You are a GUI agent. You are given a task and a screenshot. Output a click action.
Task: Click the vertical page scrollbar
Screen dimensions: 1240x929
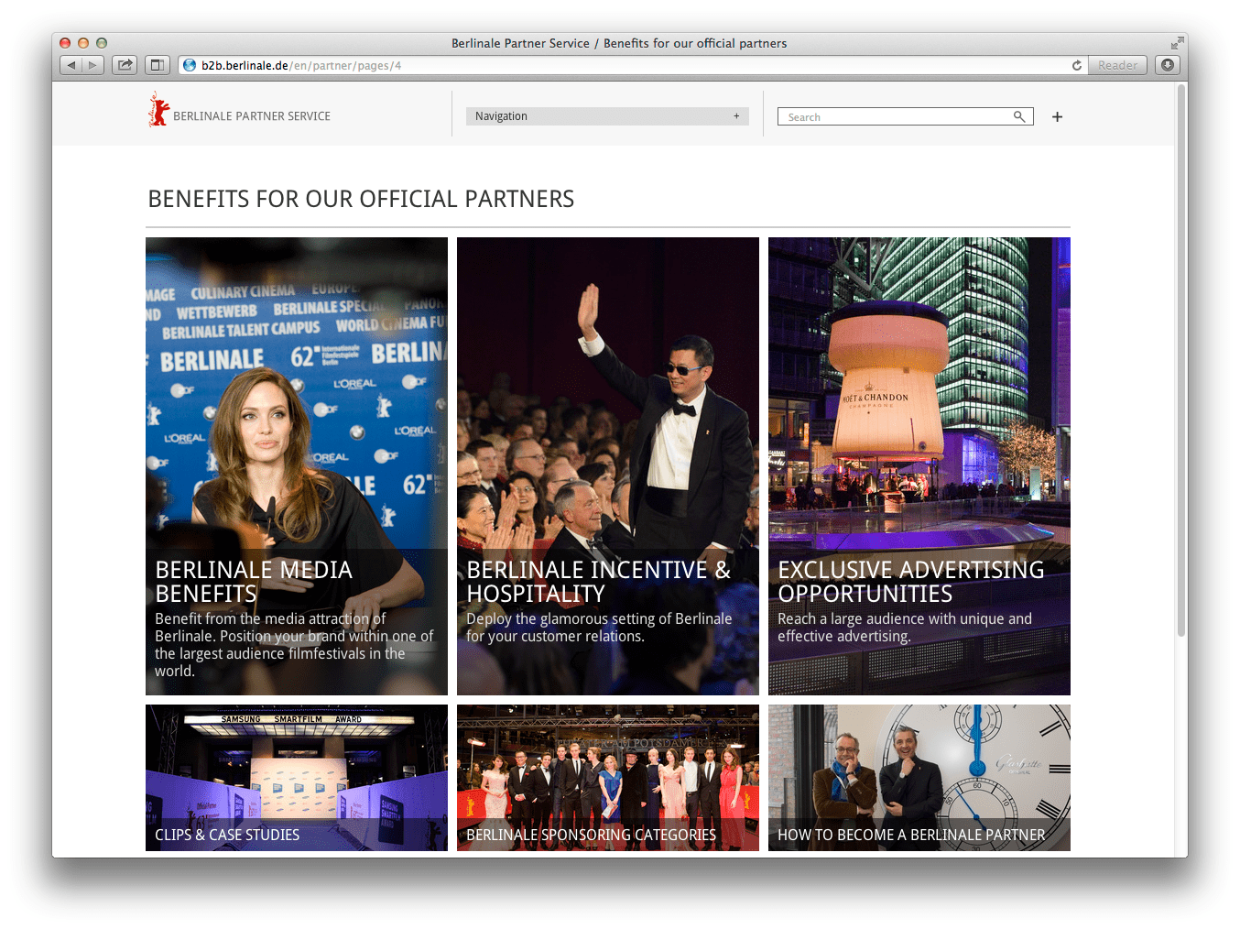point(1181,361)
